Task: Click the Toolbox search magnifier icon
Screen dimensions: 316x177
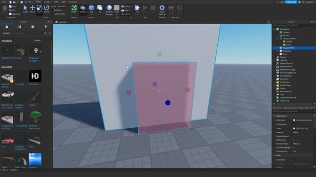Action: tap(45, 33)
